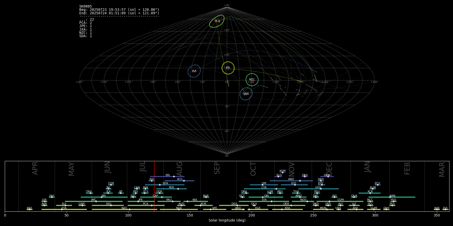Select the End: 20250724 01:51:09 line
The width and height of the screenshot is (453, 226).
tap(119, 13)
